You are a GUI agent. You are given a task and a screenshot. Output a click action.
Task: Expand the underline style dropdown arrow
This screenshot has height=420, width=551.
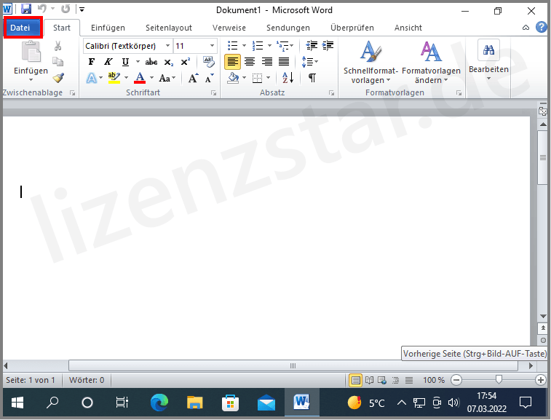pos(138,62)
